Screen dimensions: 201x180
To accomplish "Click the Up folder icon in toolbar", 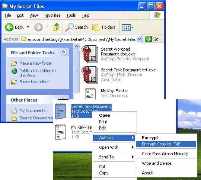I will click(x=56, y=27).
